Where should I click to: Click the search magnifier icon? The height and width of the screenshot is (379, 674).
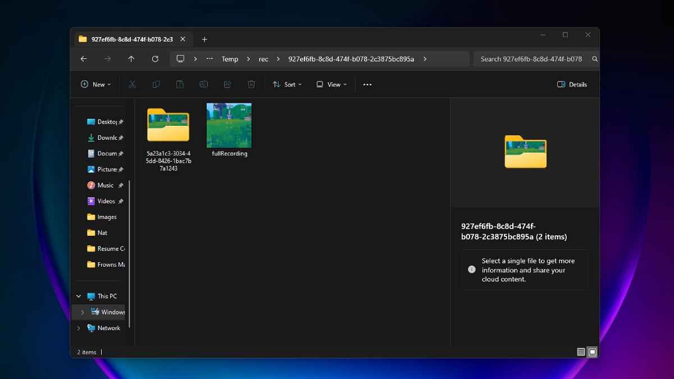coord(595,58)
